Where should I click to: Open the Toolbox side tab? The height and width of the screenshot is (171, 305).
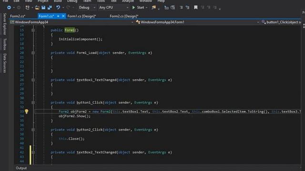coord(5,44)
